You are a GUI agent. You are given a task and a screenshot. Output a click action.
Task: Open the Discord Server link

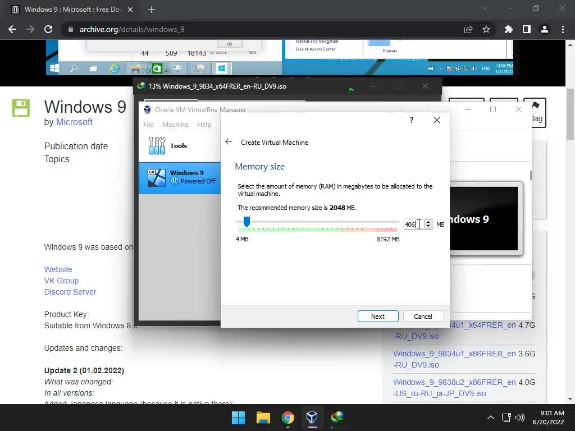pyautogui.click(x=70, y=292)
